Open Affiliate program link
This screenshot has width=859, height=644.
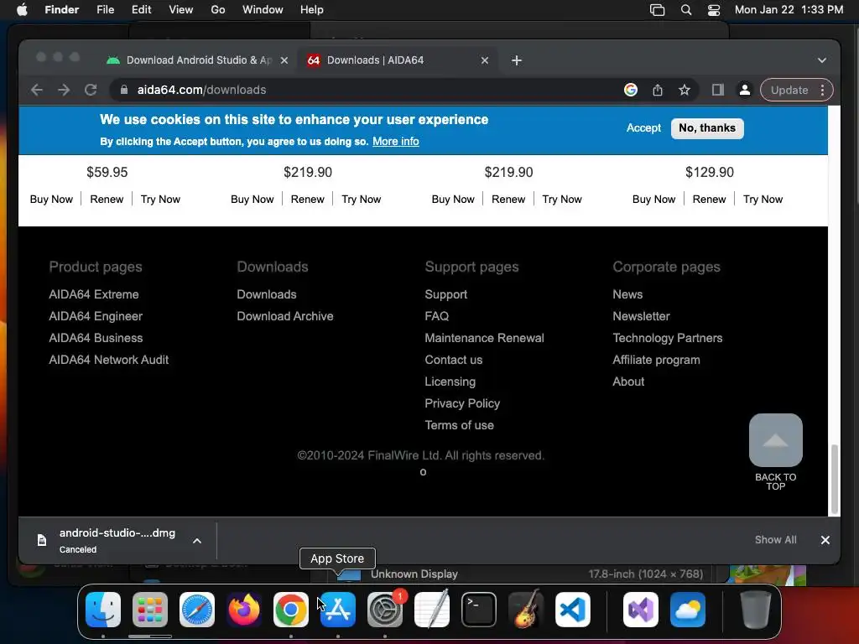pyautogui.click(x=656, y=360)
